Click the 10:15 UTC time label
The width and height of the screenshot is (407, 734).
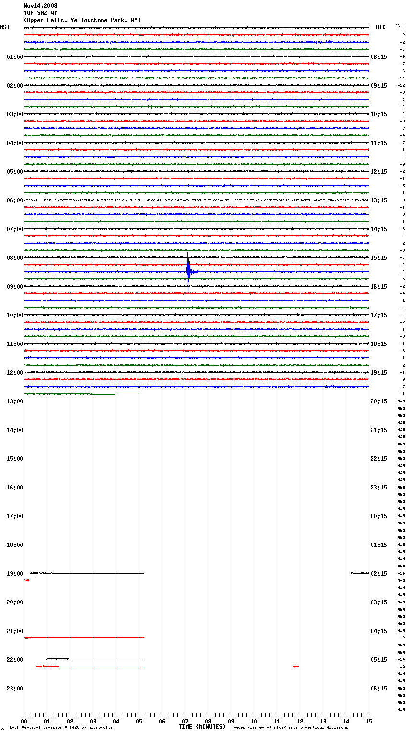pos(379,114)
